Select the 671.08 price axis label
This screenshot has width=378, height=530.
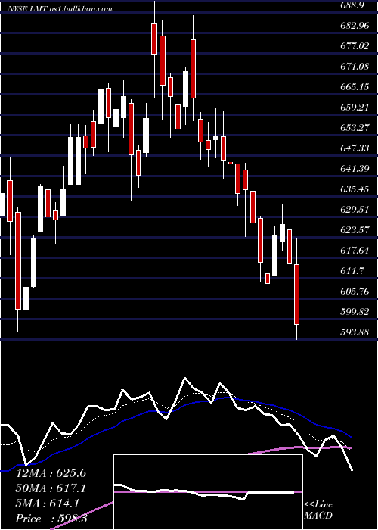coord(355,67)
